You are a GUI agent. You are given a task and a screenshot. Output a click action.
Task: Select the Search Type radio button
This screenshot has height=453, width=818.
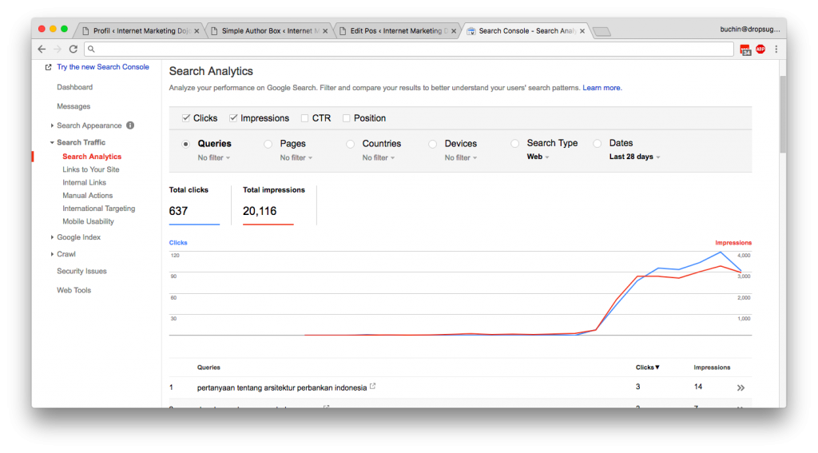click(515, 144)
